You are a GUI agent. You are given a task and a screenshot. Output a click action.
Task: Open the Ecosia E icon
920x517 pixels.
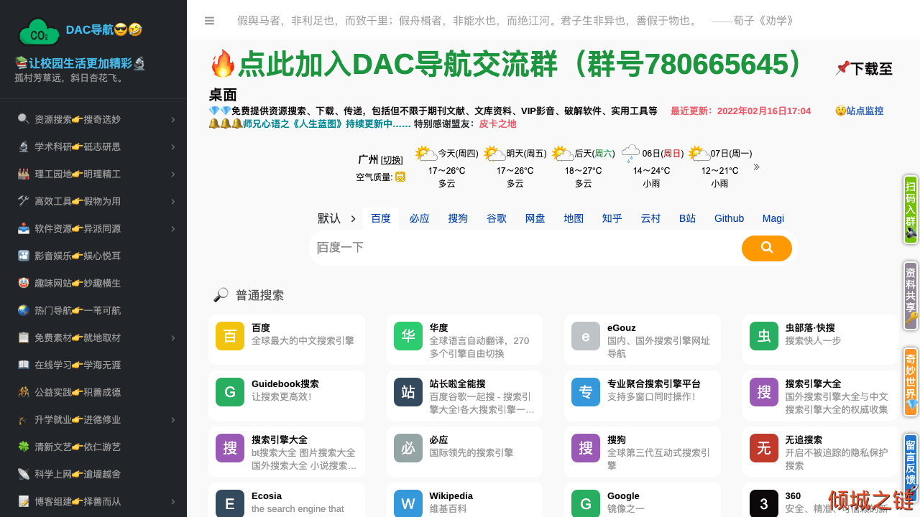pyautogui.click(x=230, y=503)
